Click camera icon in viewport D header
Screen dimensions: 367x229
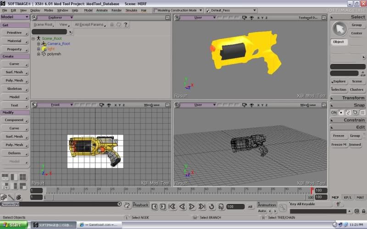coord(245,105)
